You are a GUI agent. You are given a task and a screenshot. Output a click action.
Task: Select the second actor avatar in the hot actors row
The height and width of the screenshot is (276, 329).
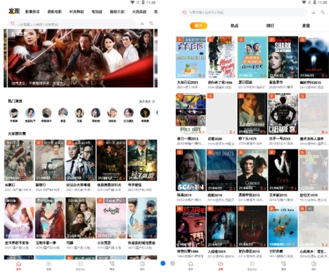point(30,113)
